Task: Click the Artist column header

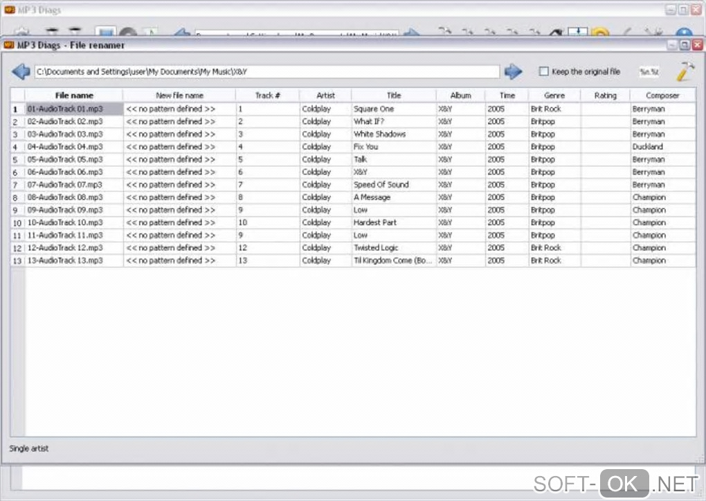Action: [325, 95]
